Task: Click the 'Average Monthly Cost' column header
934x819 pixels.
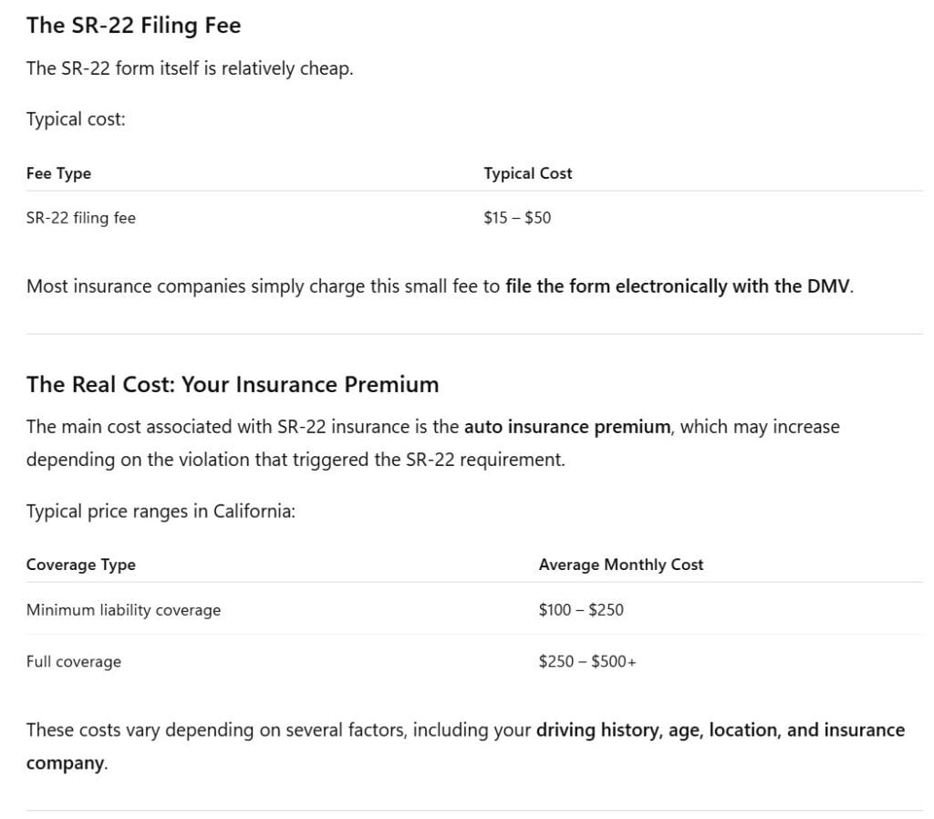Action: click(620, 565)
